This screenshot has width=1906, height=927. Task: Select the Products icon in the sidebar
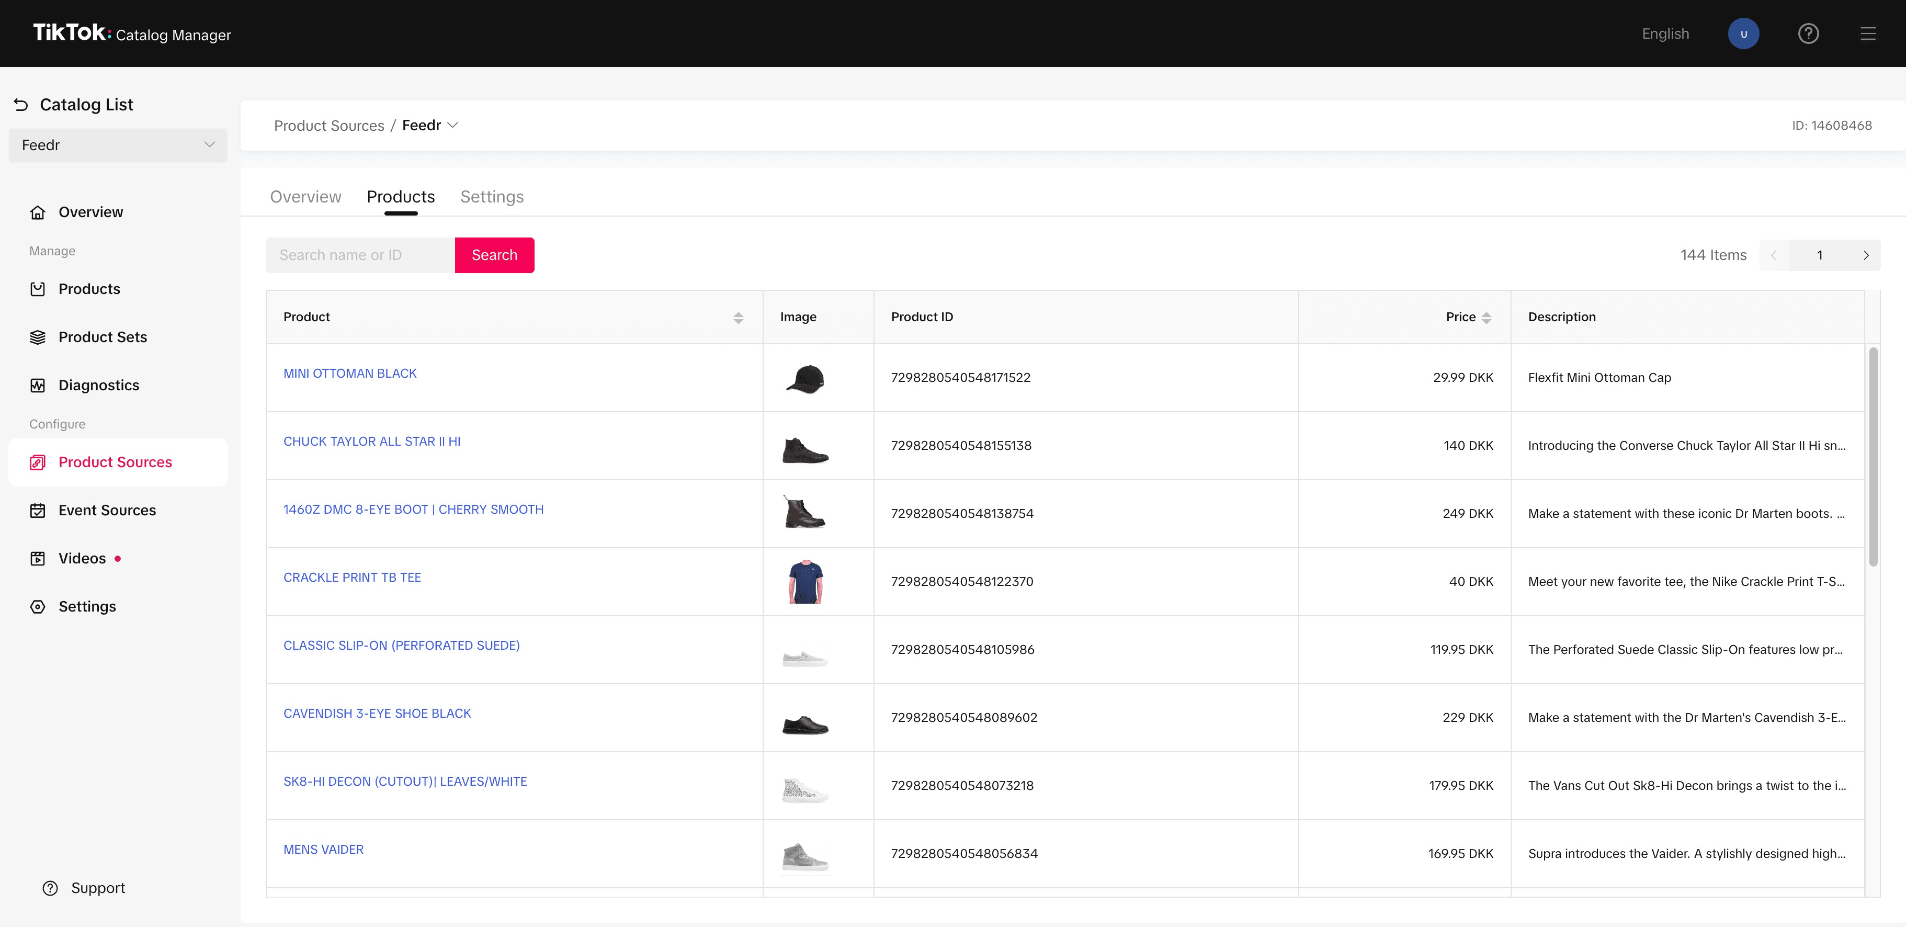[39, 289]
